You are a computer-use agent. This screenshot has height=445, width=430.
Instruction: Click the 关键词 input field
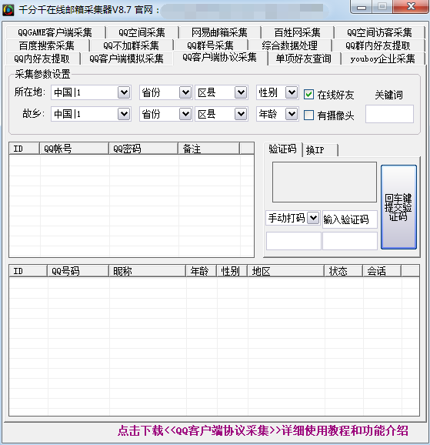(x=389, y=114)
